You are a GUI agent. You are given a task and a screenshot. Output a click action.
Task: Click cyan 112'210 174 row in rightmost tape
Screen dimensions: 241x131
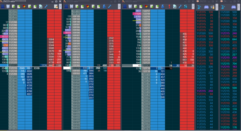pos(230,109)
